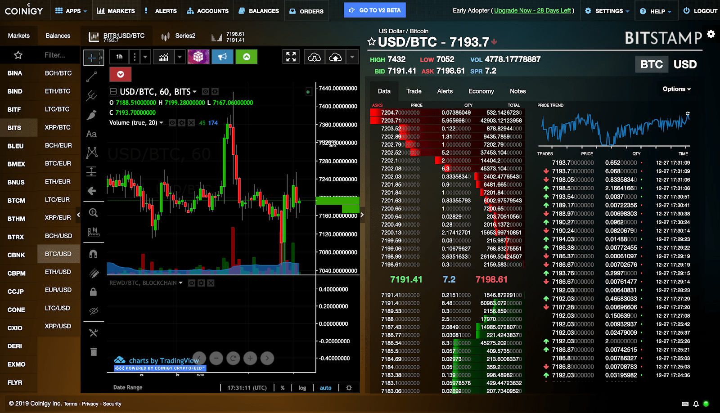
Task: Click the green up-arrow toolbar button
Action: pos(247,57)
